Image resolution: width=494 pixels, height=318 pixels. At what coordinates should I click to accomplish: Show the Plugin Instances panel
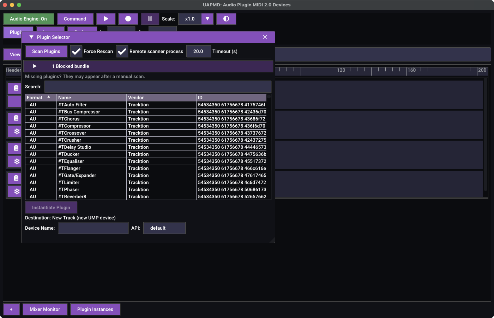pos(95,309)
